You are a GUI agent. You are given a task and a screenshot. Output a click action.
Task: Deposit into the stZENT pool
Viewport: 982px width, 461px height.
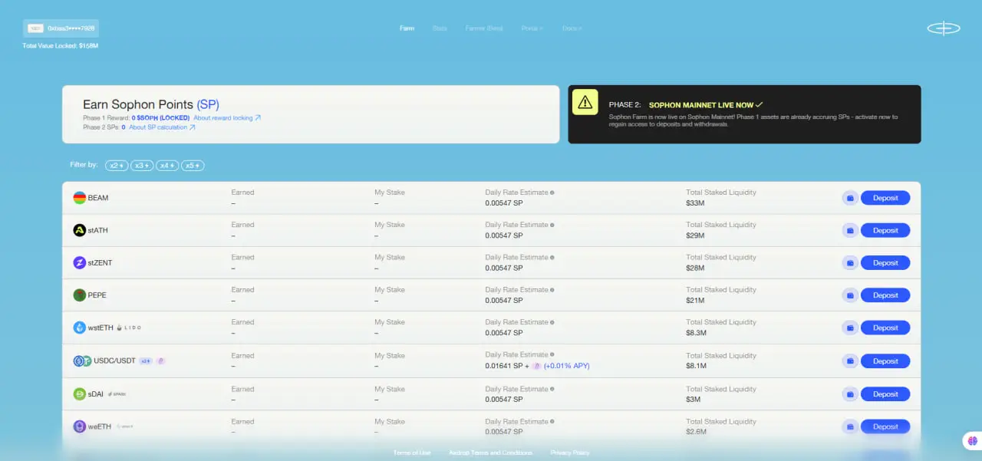coord(885,262)
